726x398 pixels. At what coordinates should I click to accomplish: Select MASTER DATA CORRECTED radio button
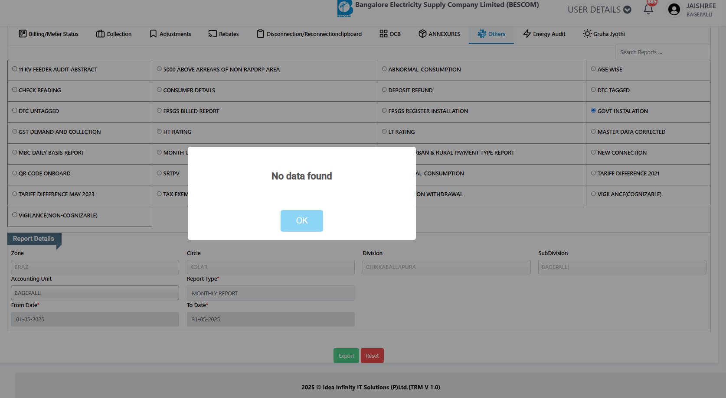coord(593,131)
